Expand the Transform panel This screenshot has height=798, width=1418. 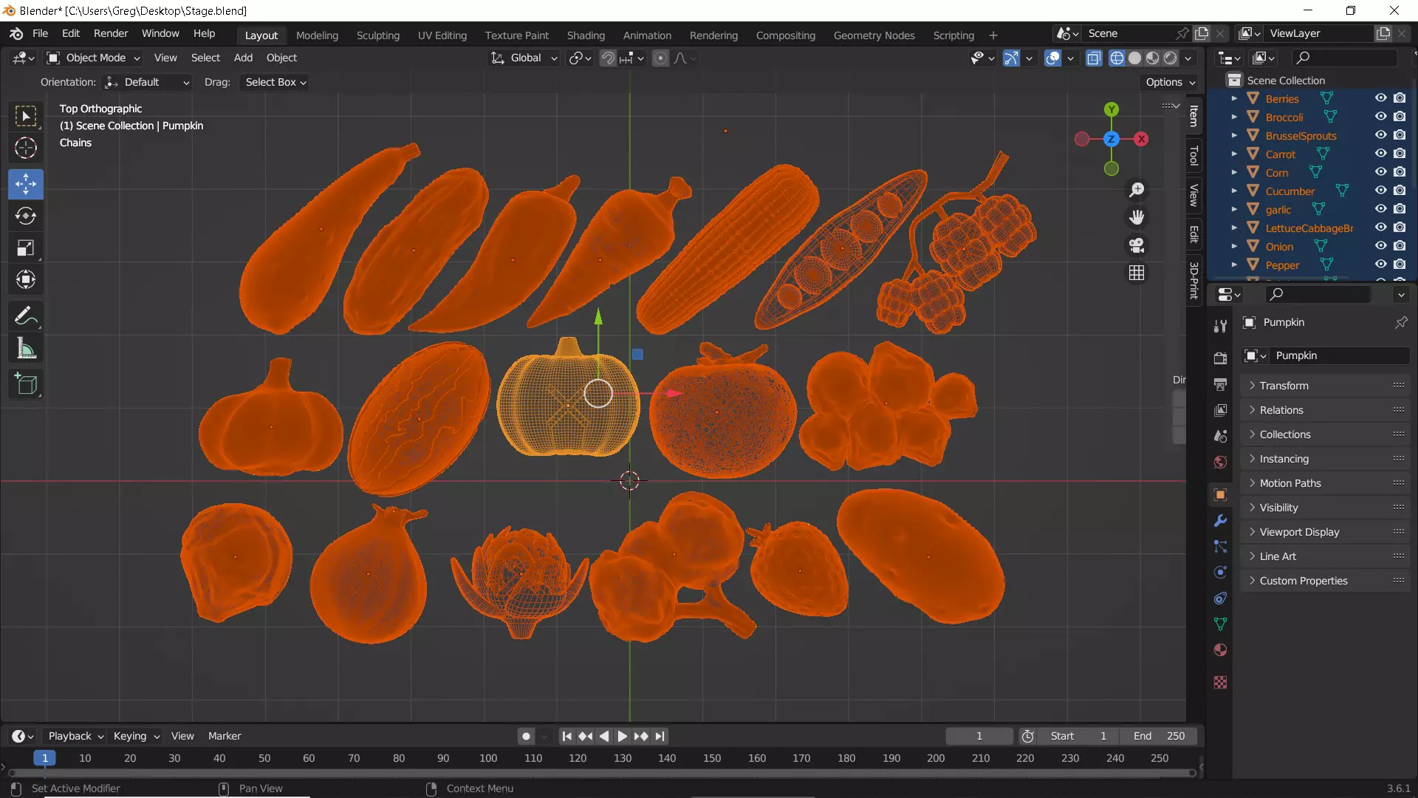tap(1284, 386)
